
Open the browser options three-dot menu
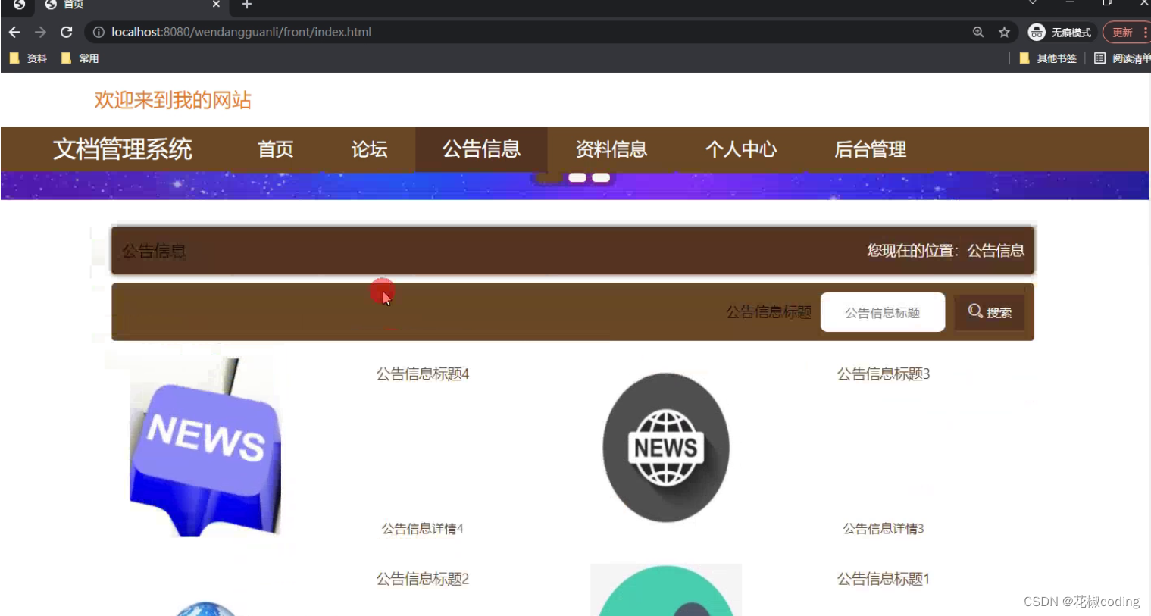(x=1146, y=32)
